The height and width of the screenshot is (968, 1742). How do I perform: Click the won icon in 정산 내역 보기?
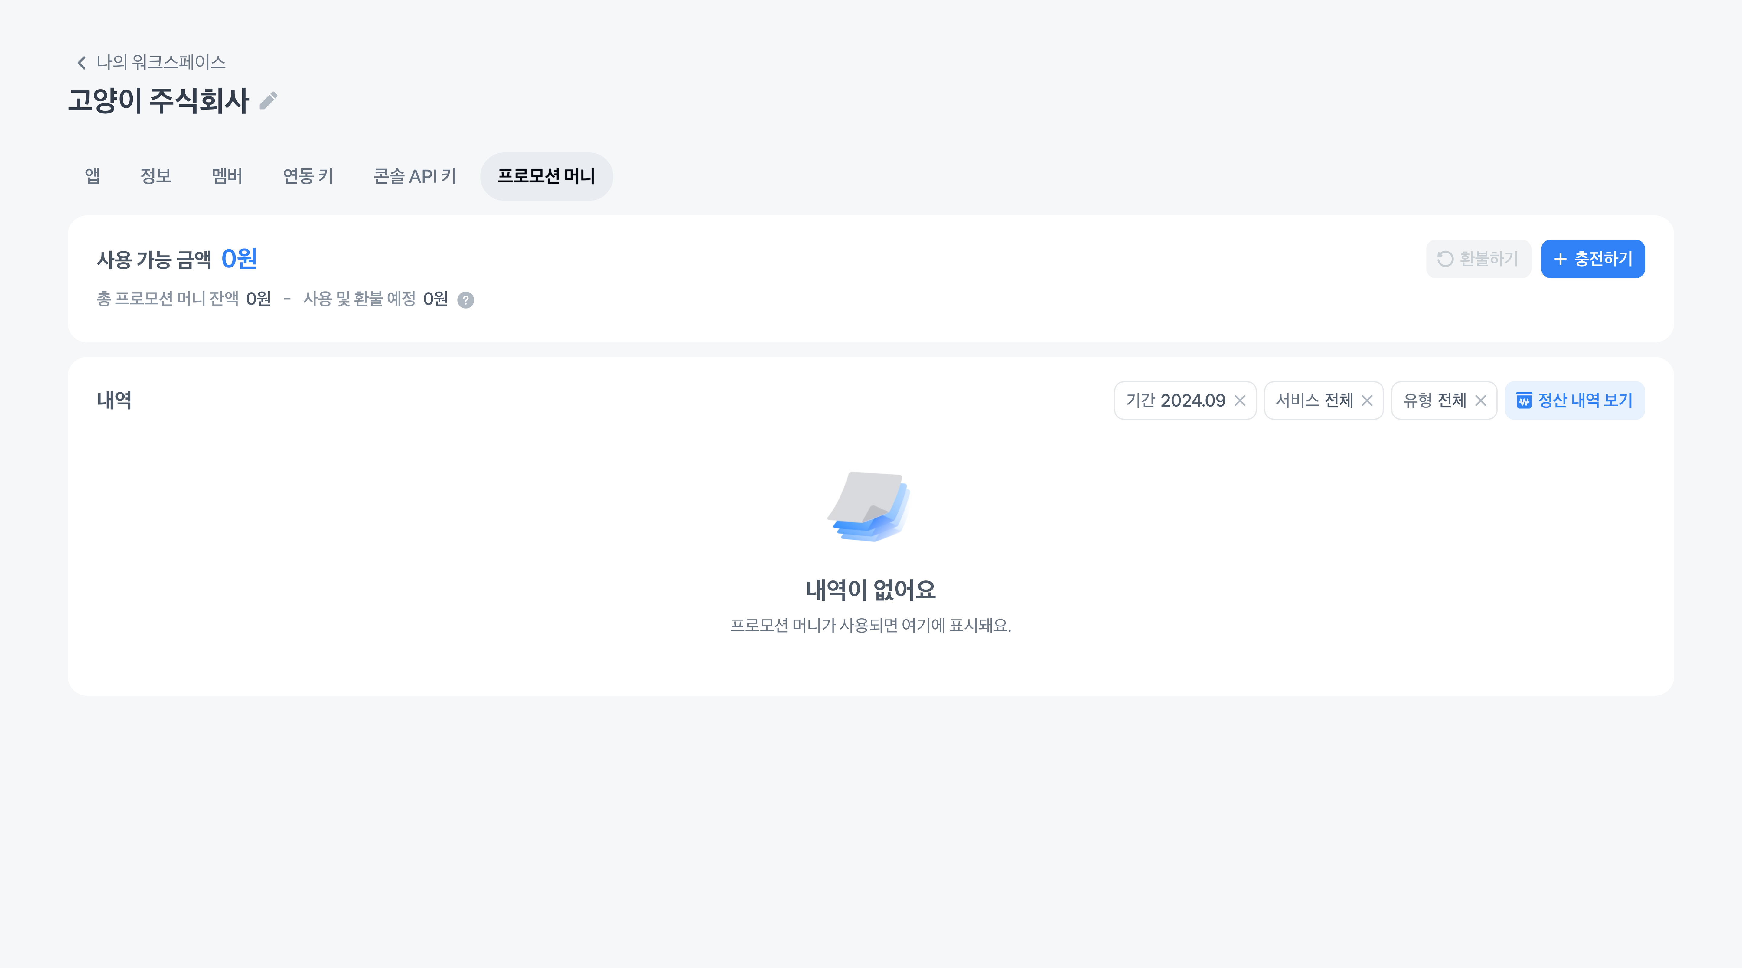tap(1524, 401)
